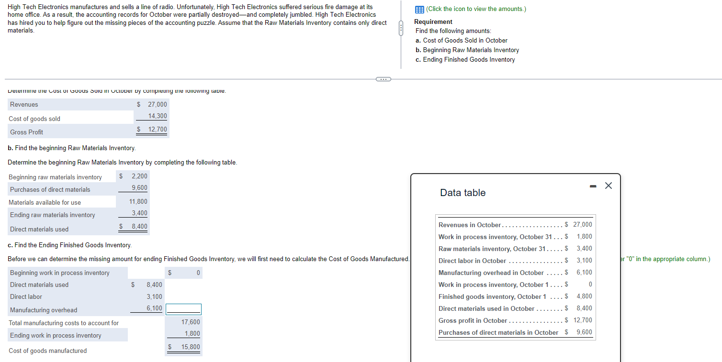Click the 'Direct labor' worksheet row label
Image resolution: width=722 pixels, height=362 pixels.
tap(26, 296)
